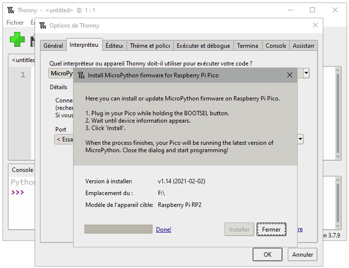This screenshot has width=349, height=268.
Task: Open the Exécuter et débogue tab
Action: pyautogui.click(x=203, y=46)
